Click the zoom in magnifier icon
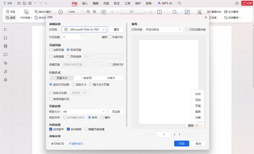This screenshot has width=254, height=154. point(95,12)
